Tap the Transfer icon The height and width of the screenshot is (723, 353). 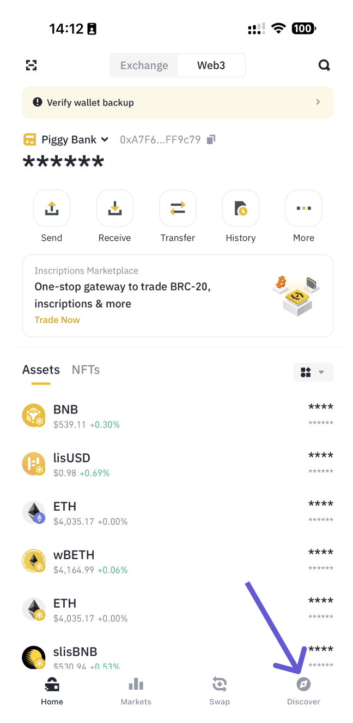click(x=178, y=208)
